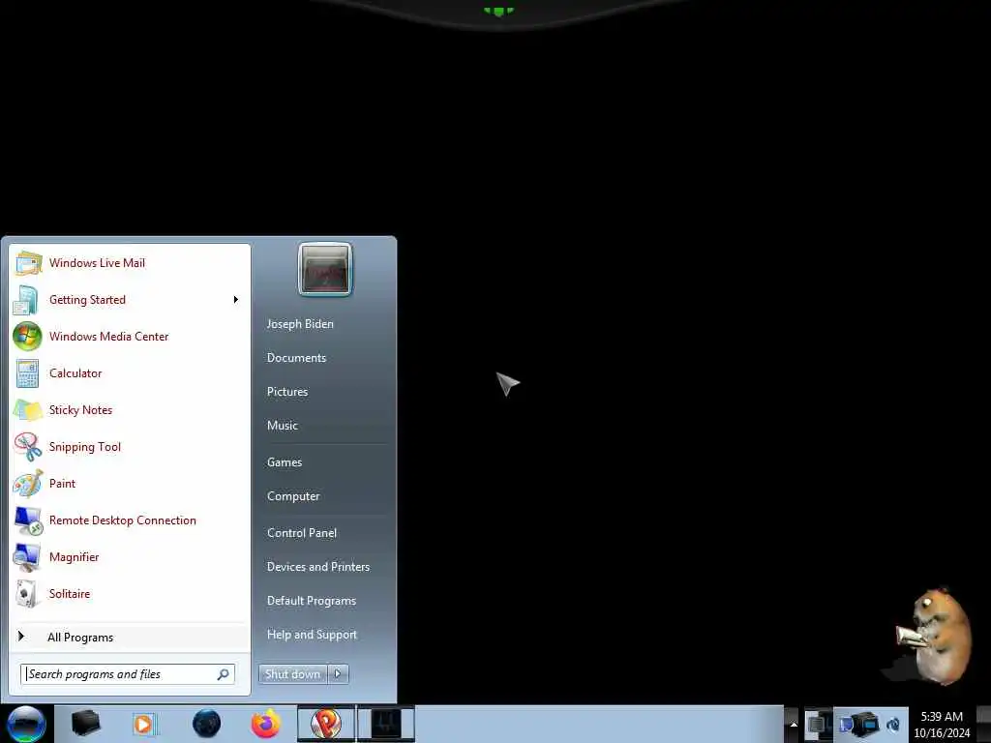Open Help and Support

click(x=313, y=635)
